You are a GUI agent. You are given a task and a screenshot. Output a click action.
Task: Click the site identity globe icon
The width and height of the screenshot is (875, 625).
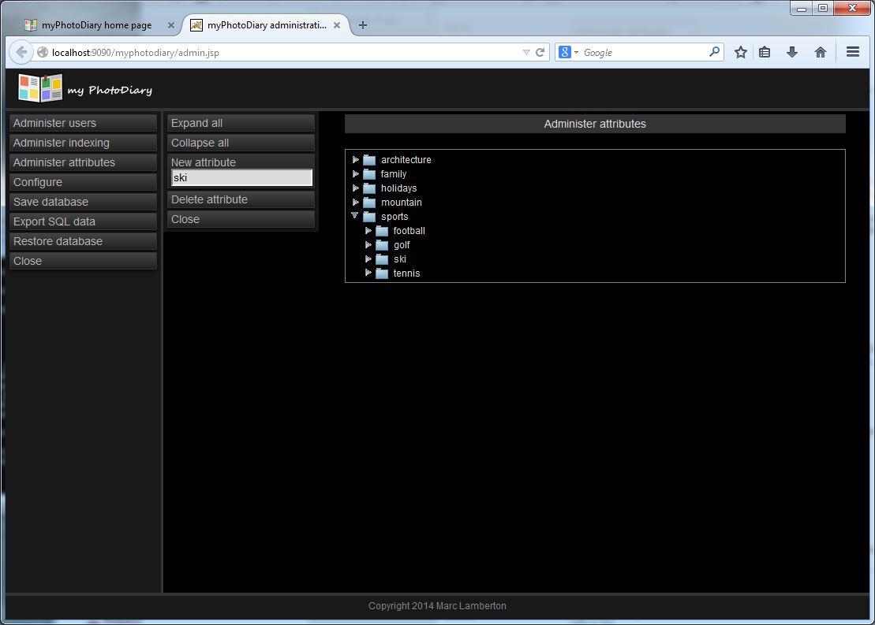[x=43, y=52]
